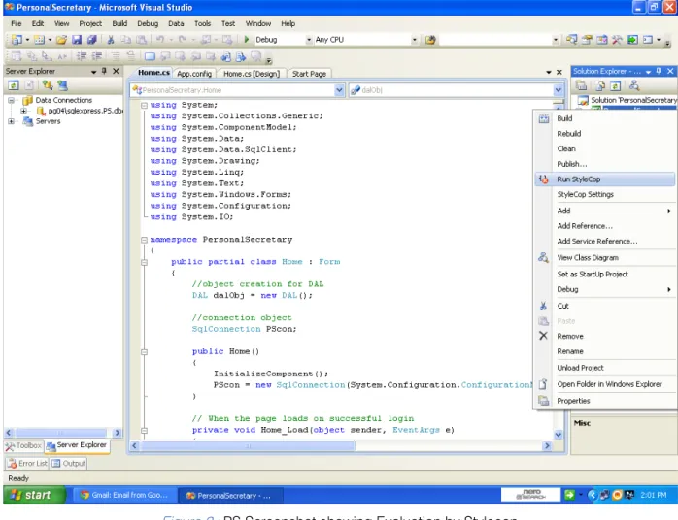The height and width of the screenshot is (520, 678).
Task: Open Start Page toolbar icon
Action: 632,40
